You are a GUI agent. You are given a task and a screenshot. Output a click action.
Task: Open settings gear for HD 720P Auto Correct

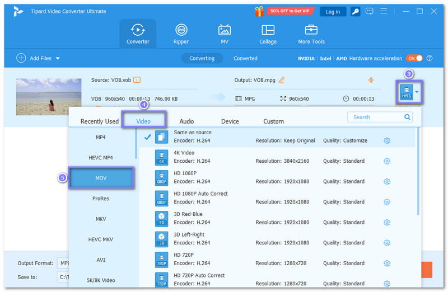[x=387, y=284]
